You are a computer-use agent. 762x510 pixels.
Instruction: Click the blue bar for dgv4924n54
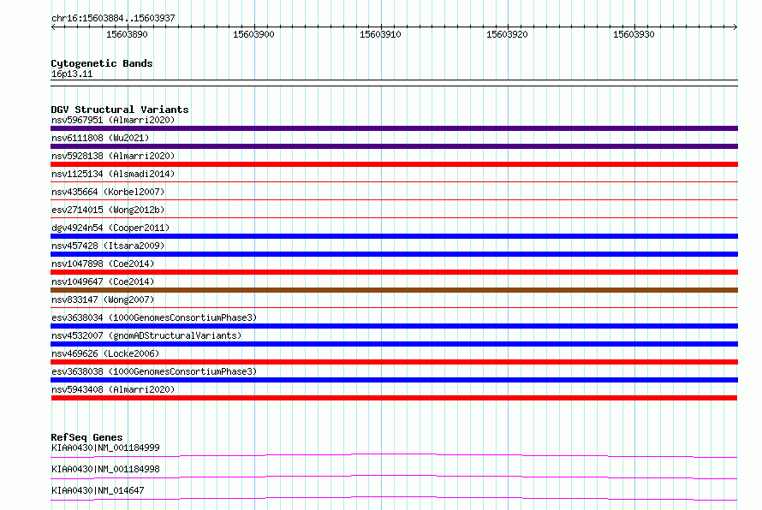click(x=394, y=236)
